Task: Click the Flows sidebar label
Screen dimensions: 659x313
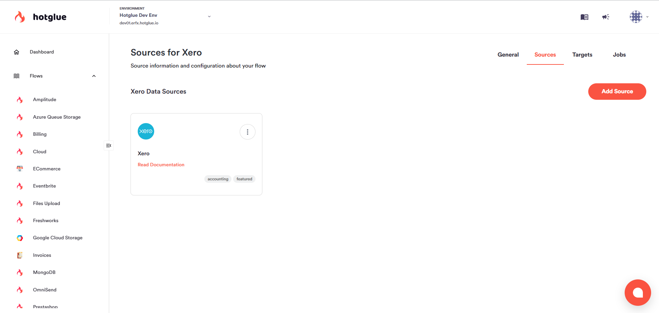Action: tap(36, 76)
